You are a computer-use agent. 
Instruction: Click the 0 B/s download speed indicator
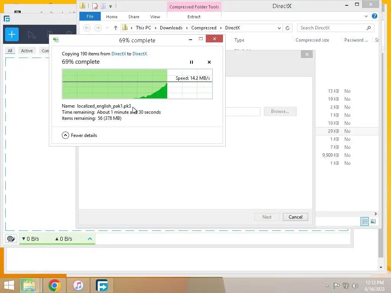(x=31, y=239)
